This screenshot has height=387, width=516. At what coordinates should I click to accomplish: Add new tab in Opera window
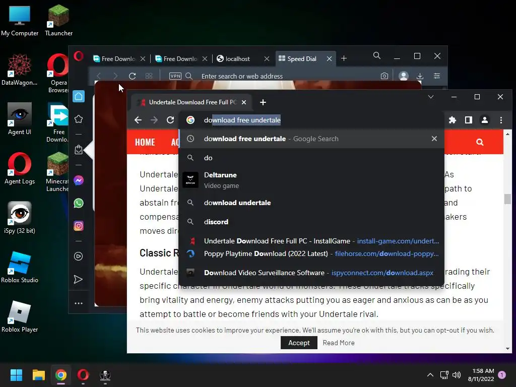pos(344,58)
